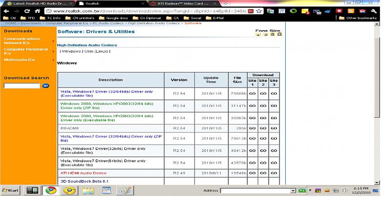Click Site 1 GO for Vista Windows7 32bits driver
Viewport: 384px width, 201px height.
252,151
